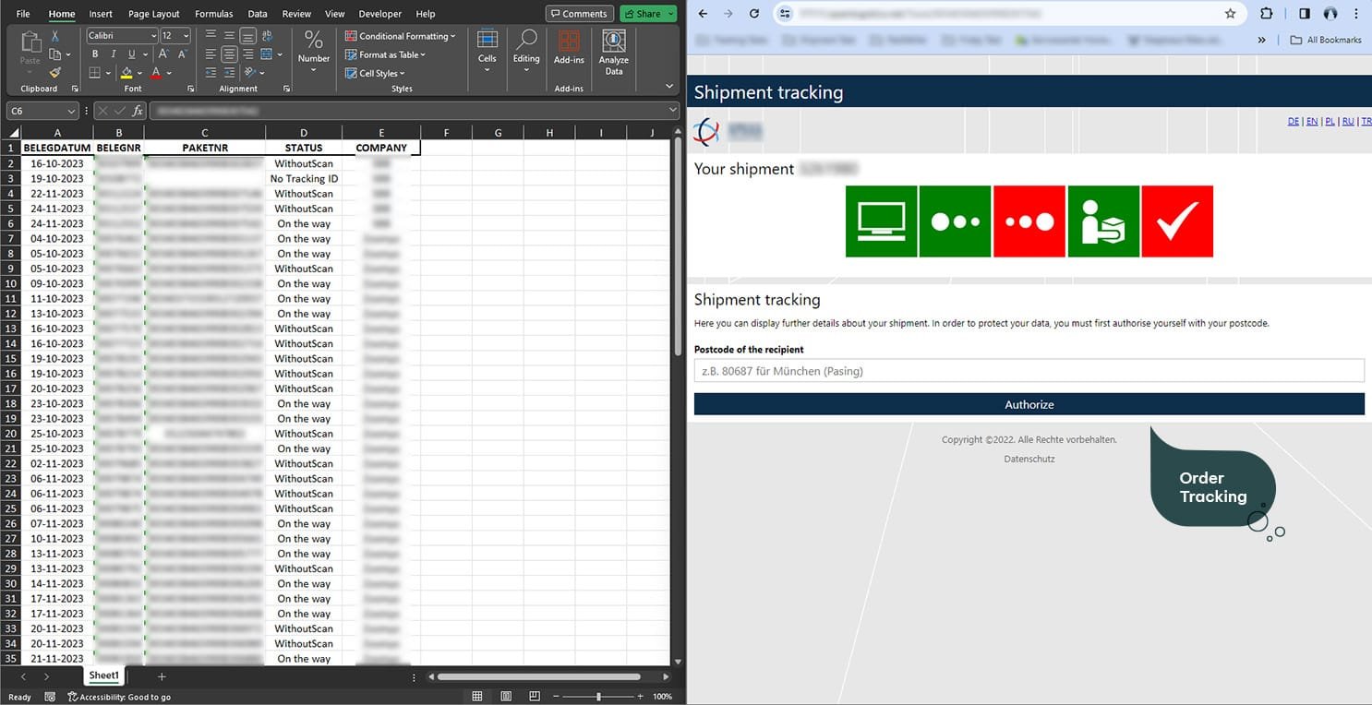Viewport: 1372px width, 705px height.
Task: Open the Name Box dropdown arrow
Action: (x=75, y=111)
